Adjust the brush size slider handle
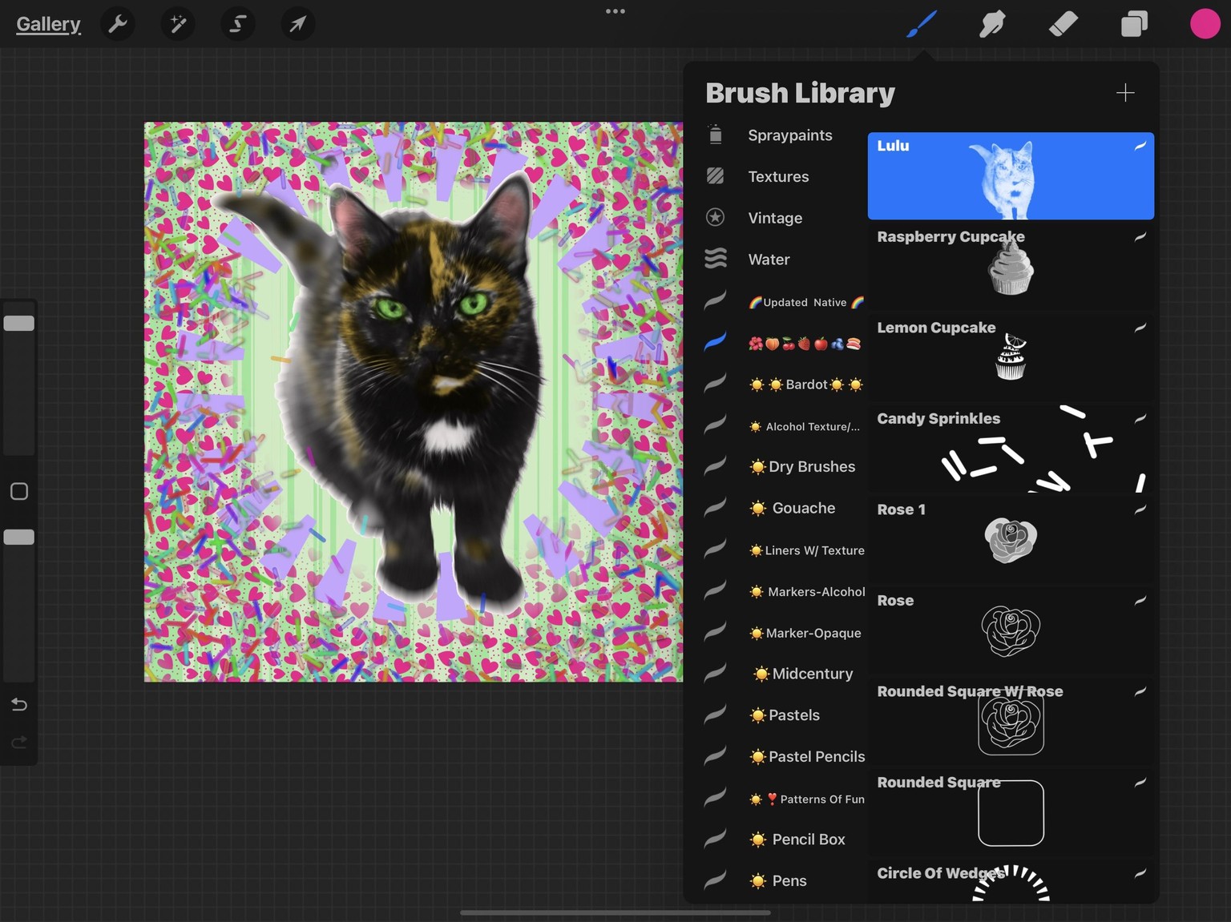The height and width of the screenshot is (922, 1231). [x=19, y=324]
